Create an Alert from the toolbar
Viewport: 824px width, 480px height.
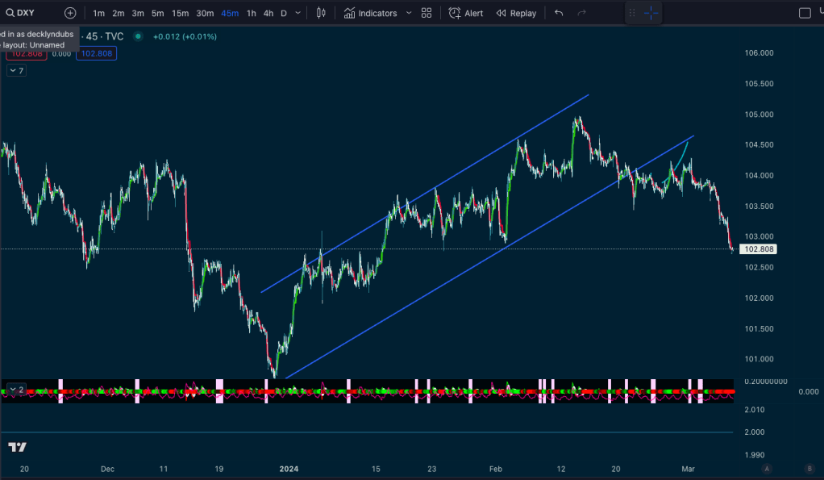466,13
